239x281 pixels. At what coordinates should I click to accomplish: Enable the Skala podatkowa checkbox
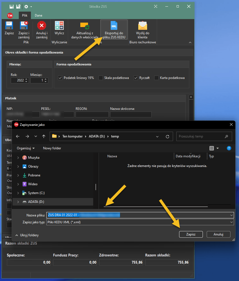coord(101,78)
